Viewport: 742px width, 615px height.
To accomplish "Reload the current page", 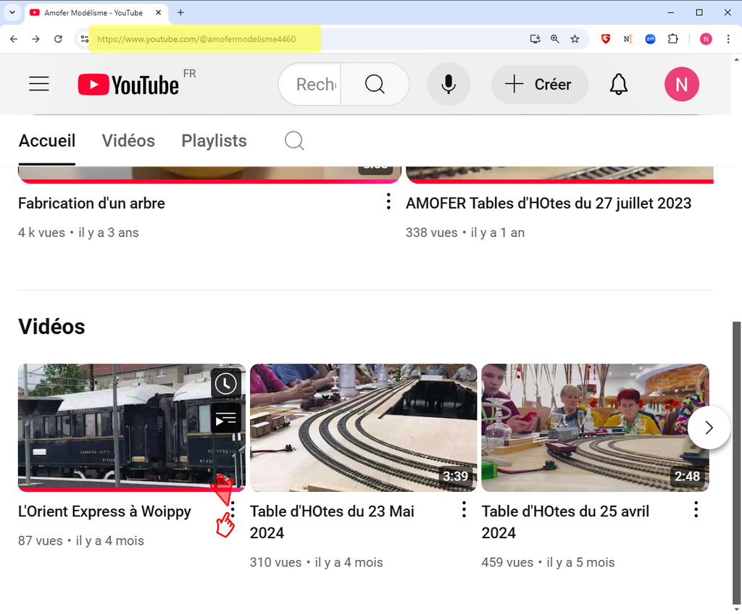I will tap(58, 39).
